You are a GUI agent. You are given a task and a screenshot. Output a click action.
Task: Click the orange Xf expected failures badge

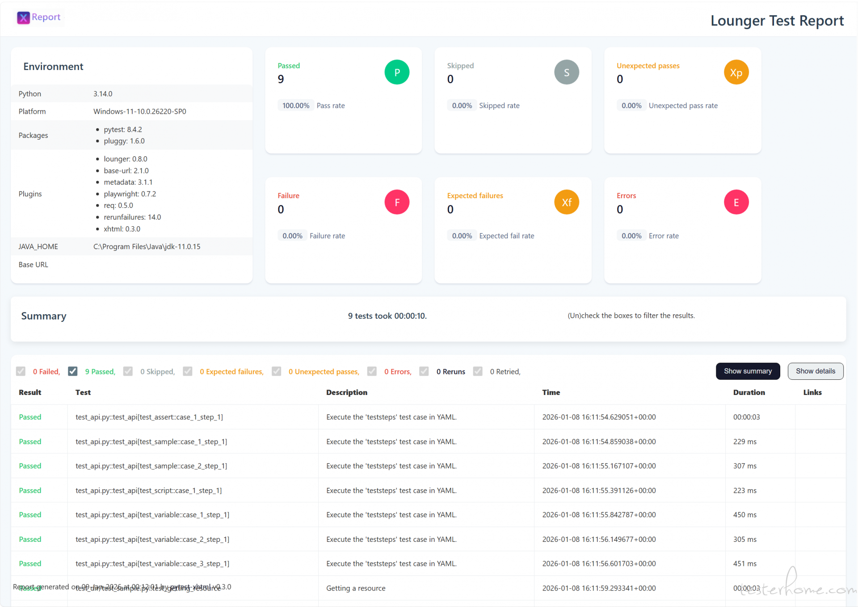pyautogui.click(x=566, y=202)
